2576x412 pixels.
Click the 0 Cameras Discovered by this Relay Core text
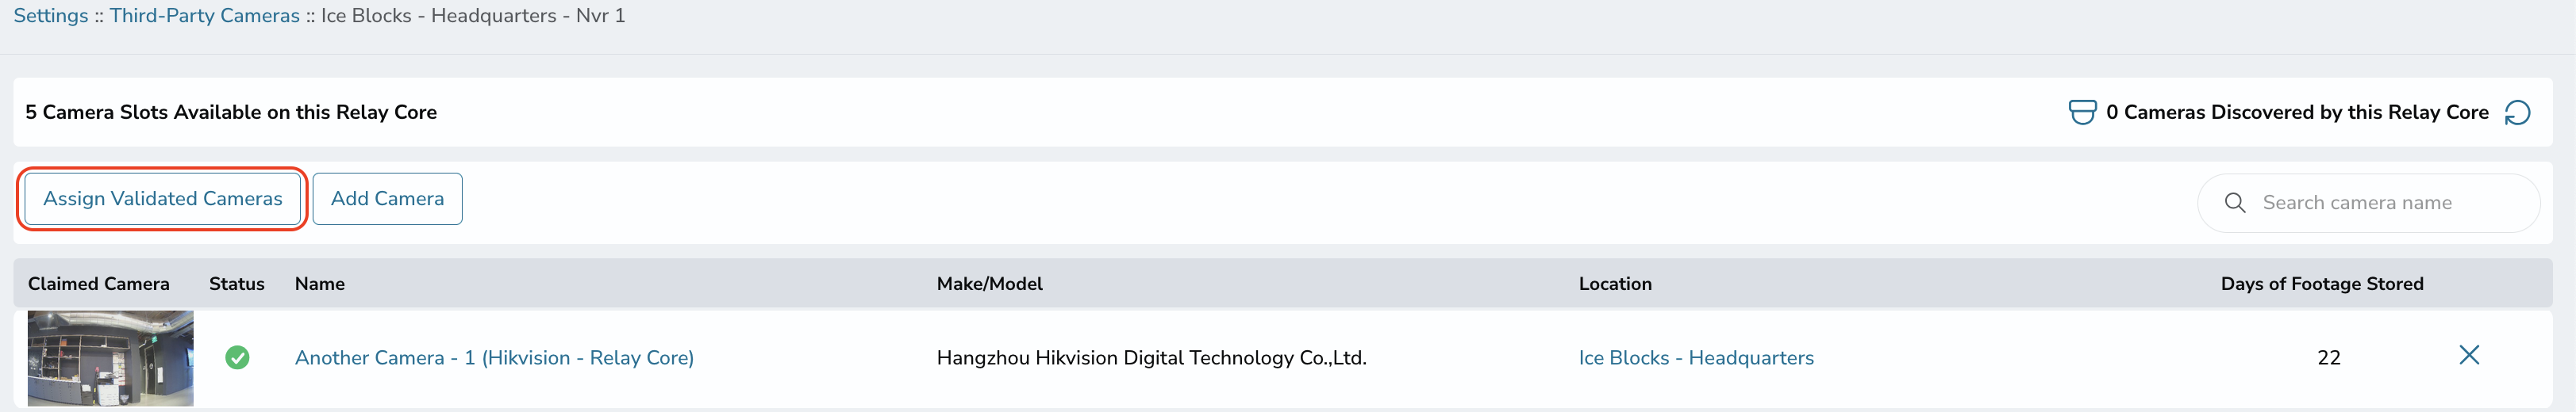tap(2297, 113)
